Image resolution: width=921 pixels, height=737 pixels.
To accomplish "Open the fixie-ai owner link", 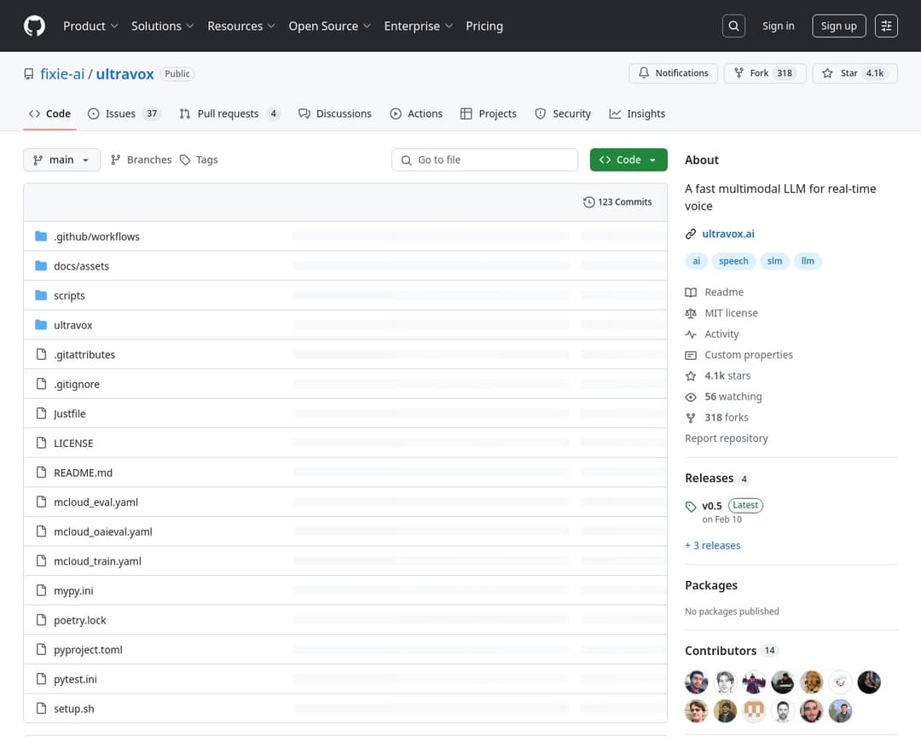I will pos(62,74).
